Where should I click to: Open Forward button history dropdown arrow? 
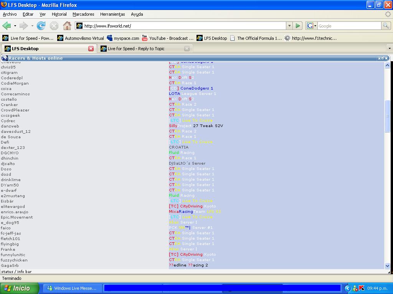(32, 26)
